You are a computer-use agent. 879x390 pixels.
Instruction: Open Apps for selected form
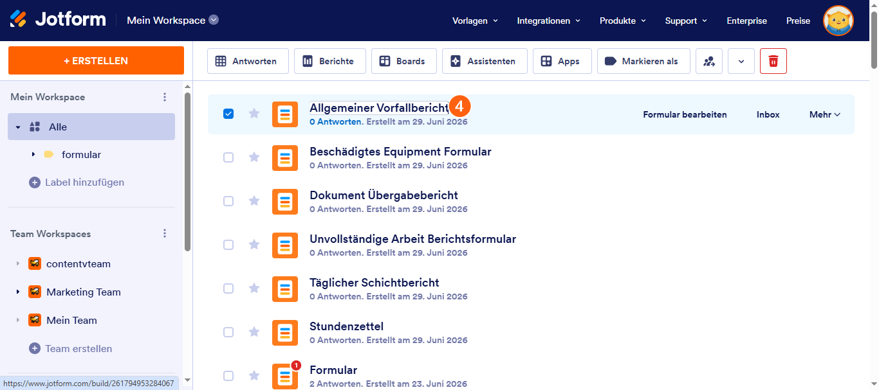pyautogui.click(x=562, y=61)
